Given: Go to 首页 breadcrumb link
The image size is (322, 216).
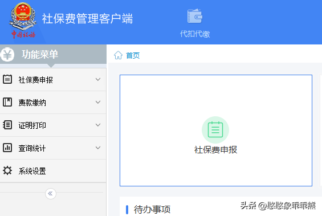Looking at the screenshot, I should [133, 55].
